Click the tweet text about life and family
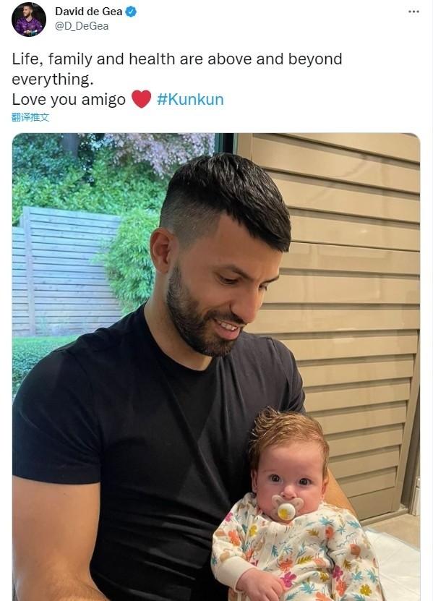The image size is (433, 601). point(176,69)
